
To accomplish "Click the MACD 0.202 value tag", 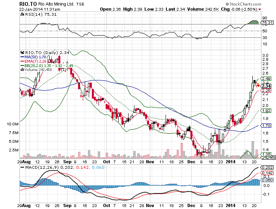I will (267, 167).
